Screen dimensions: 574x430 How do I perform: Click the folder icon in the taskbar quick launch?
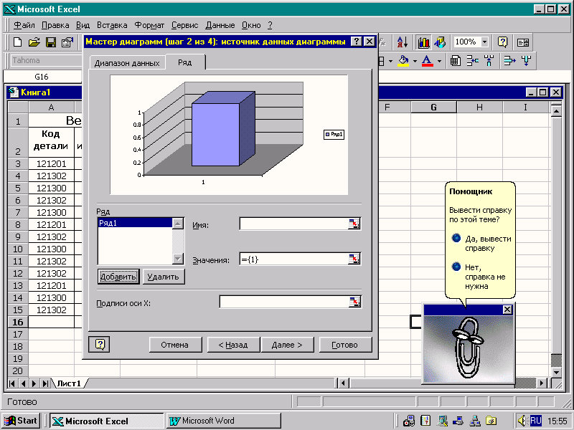pyautogui.click(x=491, y=421)
